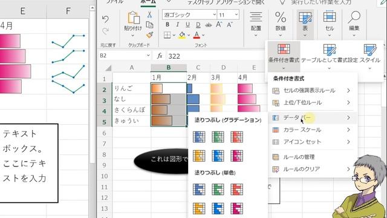Open セルの強調表示ルール submenu

[312, 90]
